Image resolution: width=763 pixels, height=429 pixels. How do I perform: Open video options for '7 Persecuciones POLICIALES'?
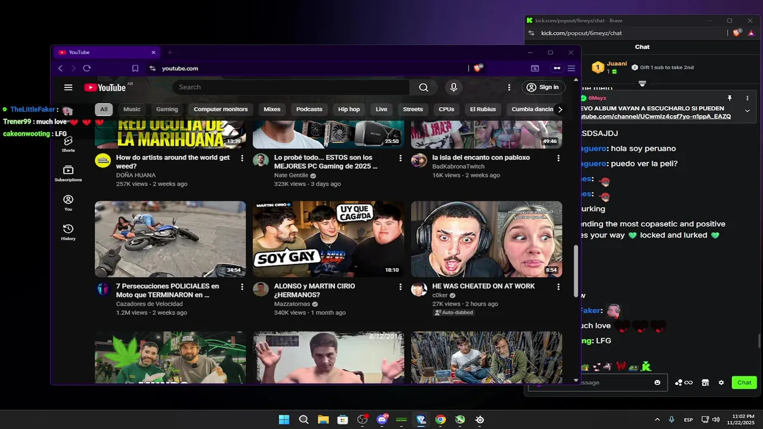[242, 287]
